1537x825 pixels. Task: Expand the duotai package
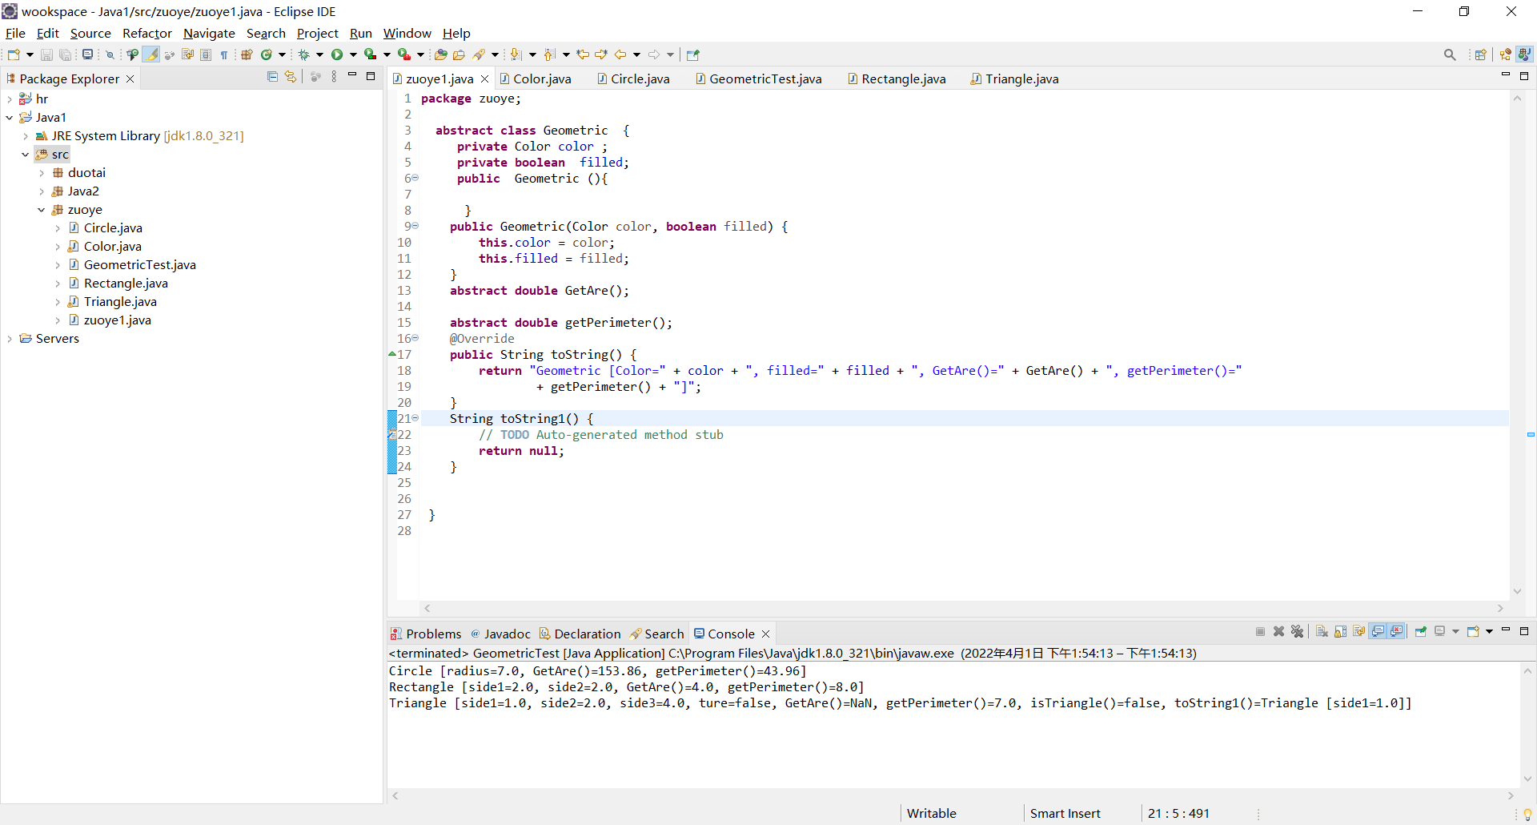coord(42,173)
